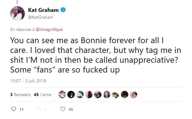Open seventh liker avatar in row
The height and width of the screenshot is (119, 192).
[116, 95]
